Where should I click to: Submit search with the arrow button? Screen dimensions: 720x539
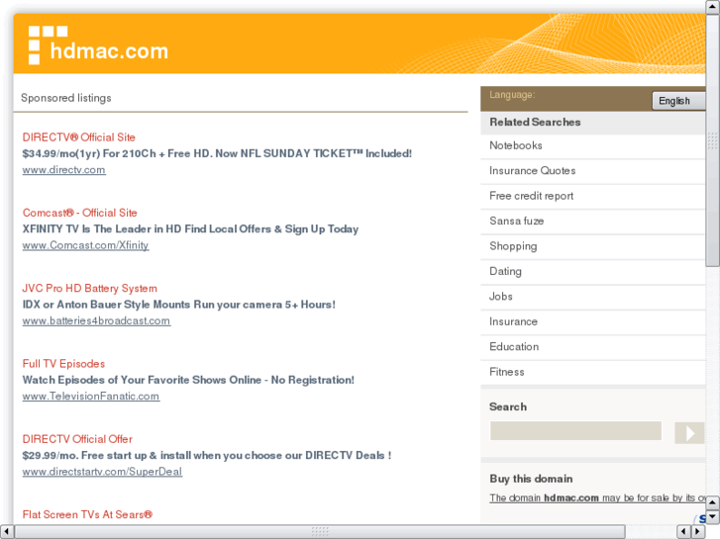688,432
